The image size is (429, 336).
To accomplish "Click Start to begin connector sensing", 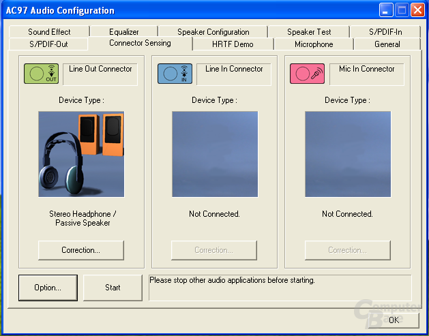I will point(113,288).
